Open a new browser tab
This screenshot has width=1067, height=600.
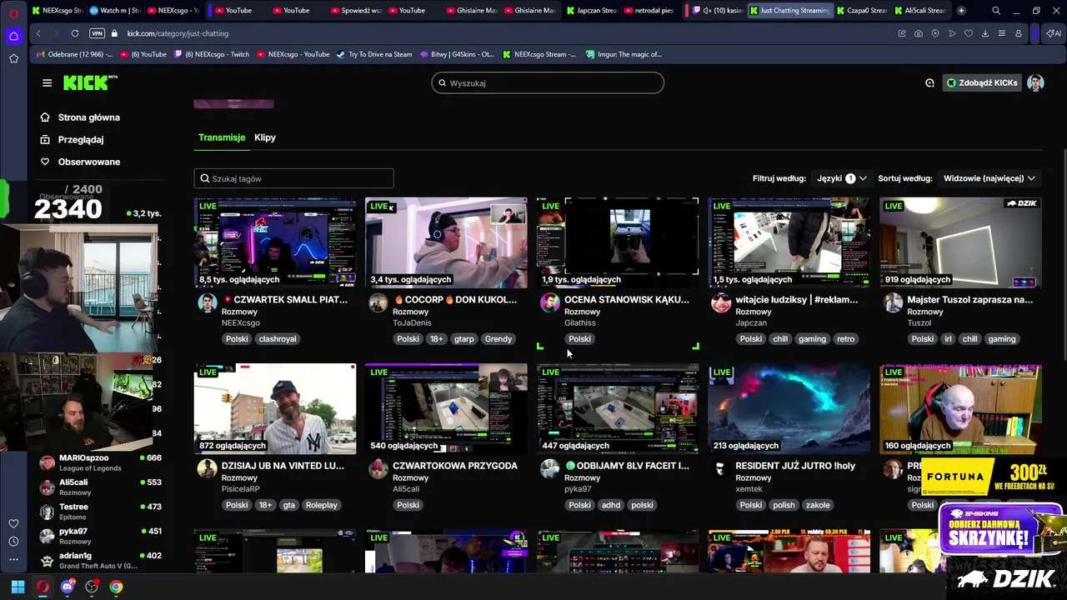(961, 11)
